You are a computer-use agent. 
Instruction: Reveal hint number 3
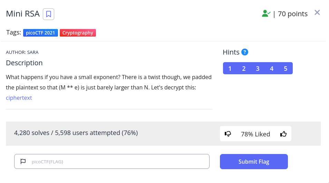[x=258, y=68]
